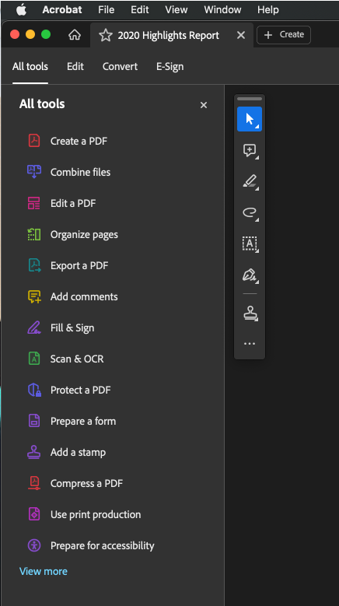The width and height of the screenshot is (339, 606).
Task: Open the Acrobat application menu
Action: pos(62,9)
